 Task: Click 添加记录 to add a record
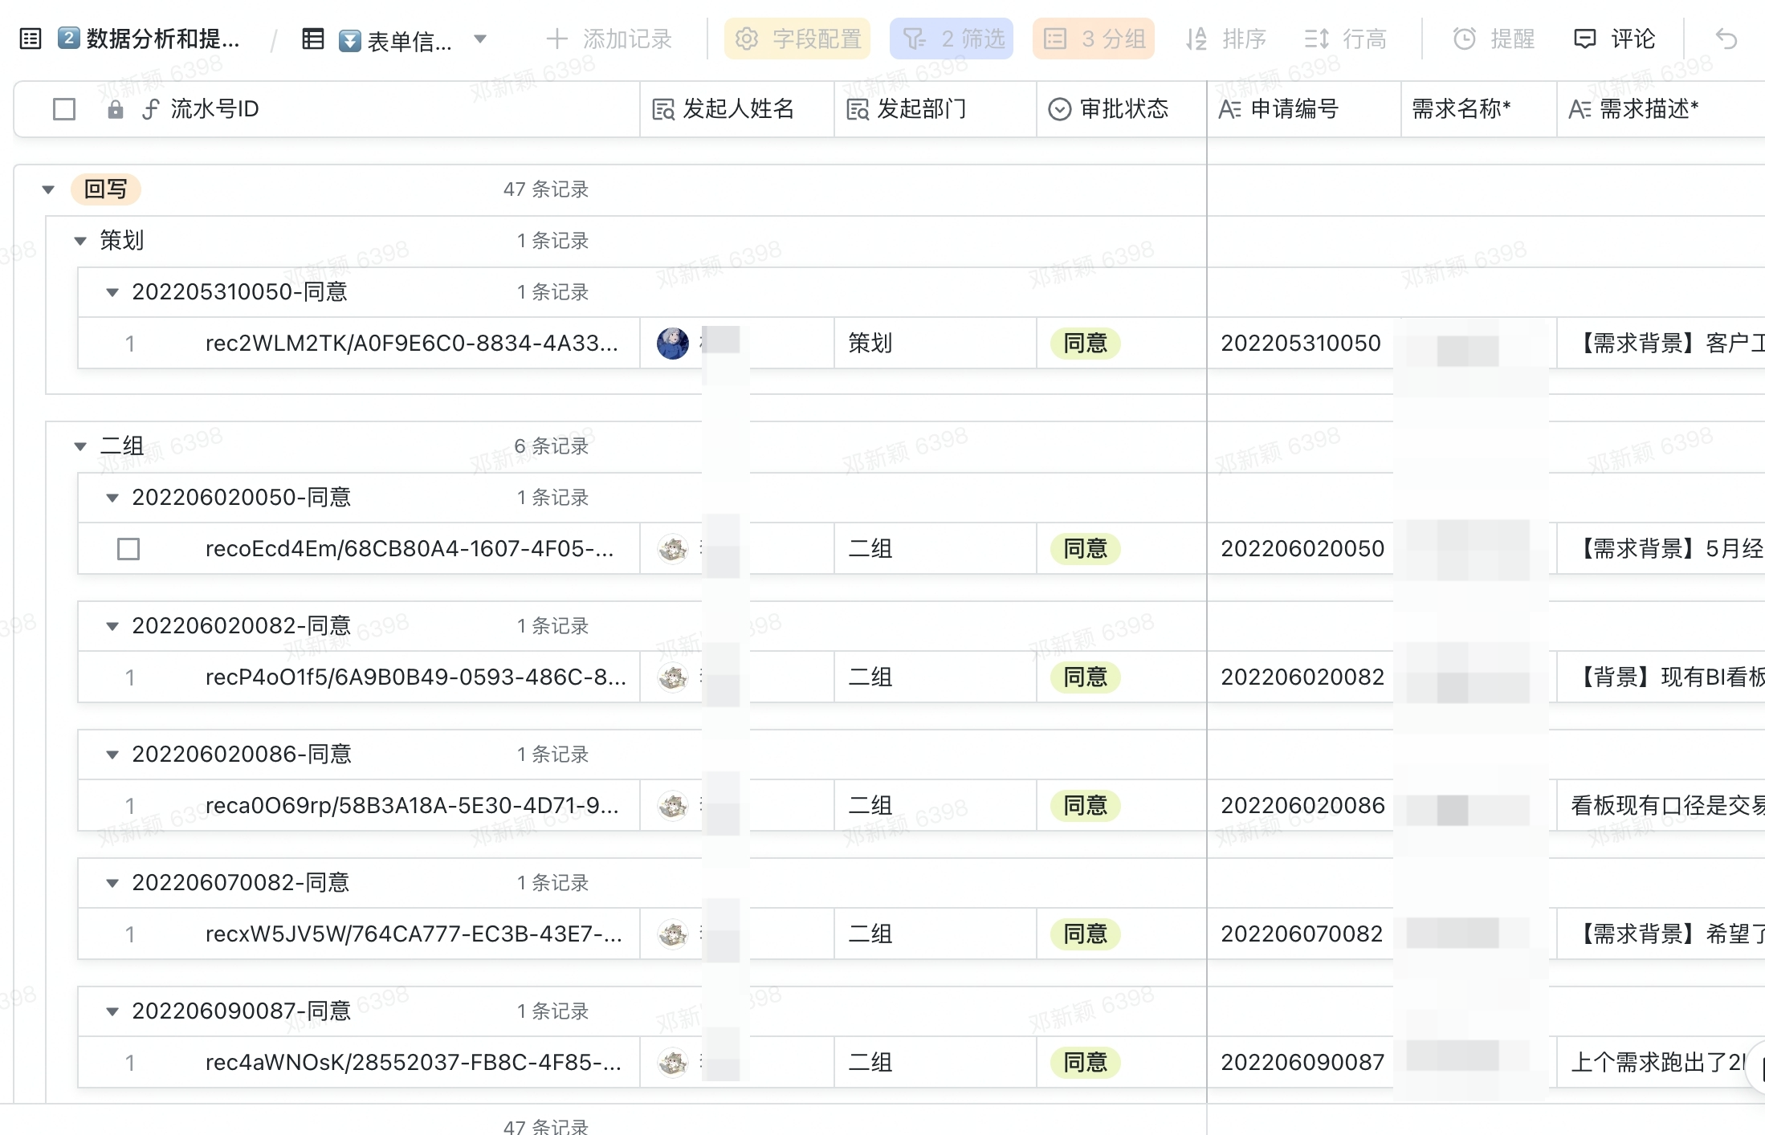(609, 39)
